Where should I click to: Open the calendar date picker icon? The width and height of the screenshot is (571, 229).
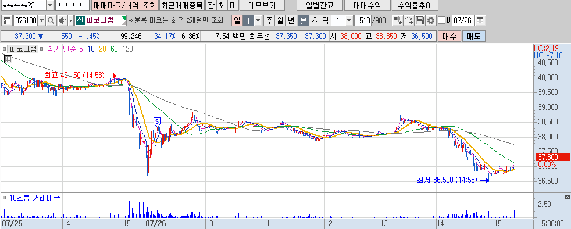tap(480, 20)
